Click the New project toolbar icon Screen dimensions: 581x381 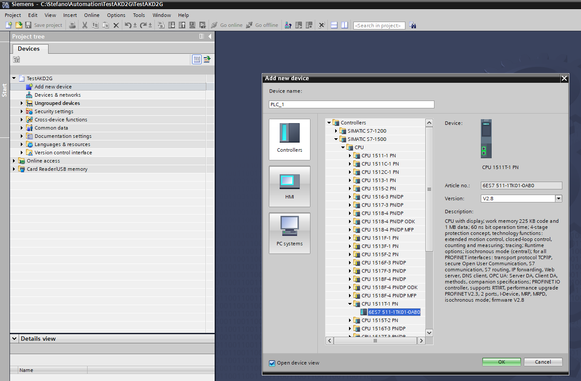click(9, 25)
